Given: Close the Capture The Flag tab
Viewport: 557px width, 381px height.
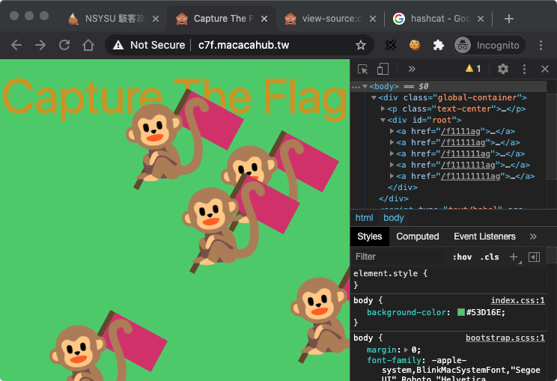Looking at the screenshot, I should click(264, 19).
